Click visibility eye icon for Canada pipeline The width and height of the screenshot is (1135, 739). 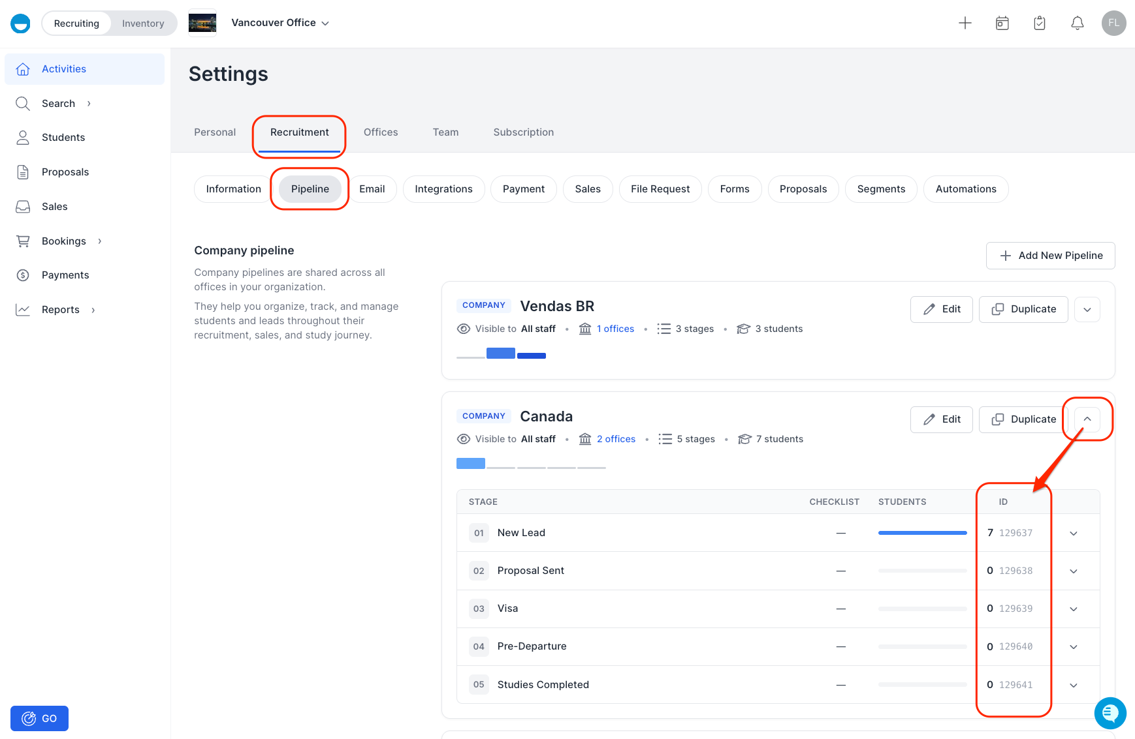tap(463, 439)
